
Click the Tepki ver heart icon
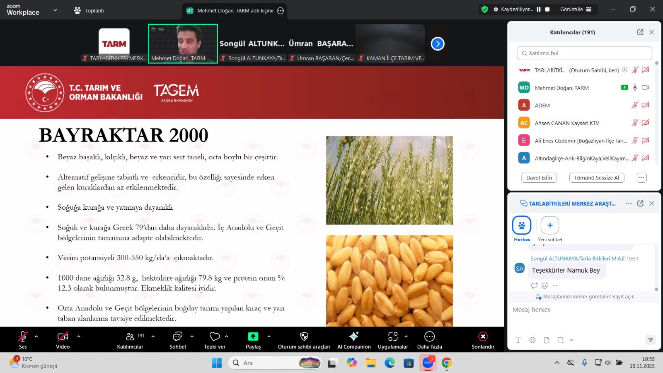click(x=215, y=337)
